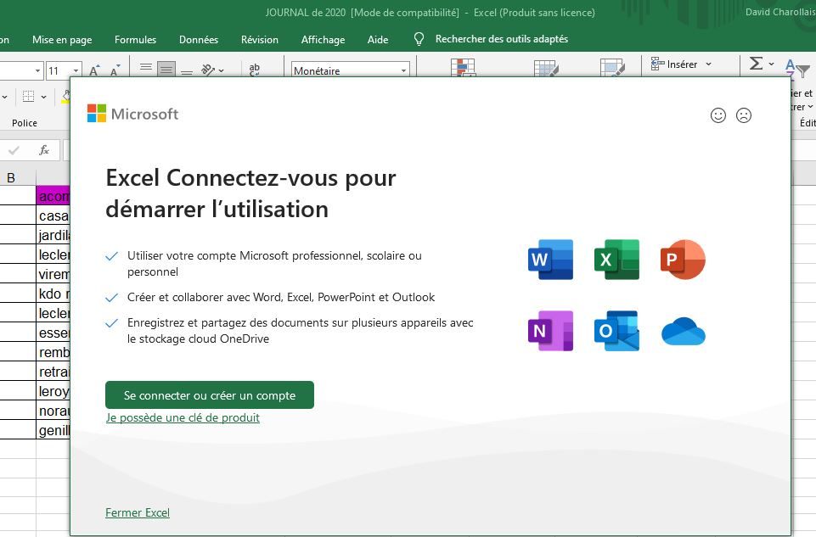Select the cell starting with remb
816x537 pixels.
(53, 352)
